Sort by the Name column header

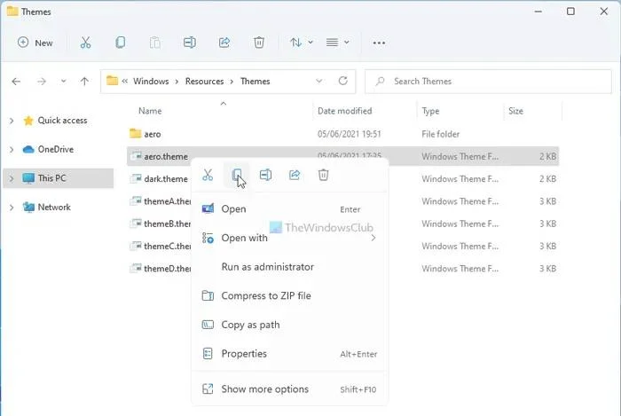coord(150,111)
